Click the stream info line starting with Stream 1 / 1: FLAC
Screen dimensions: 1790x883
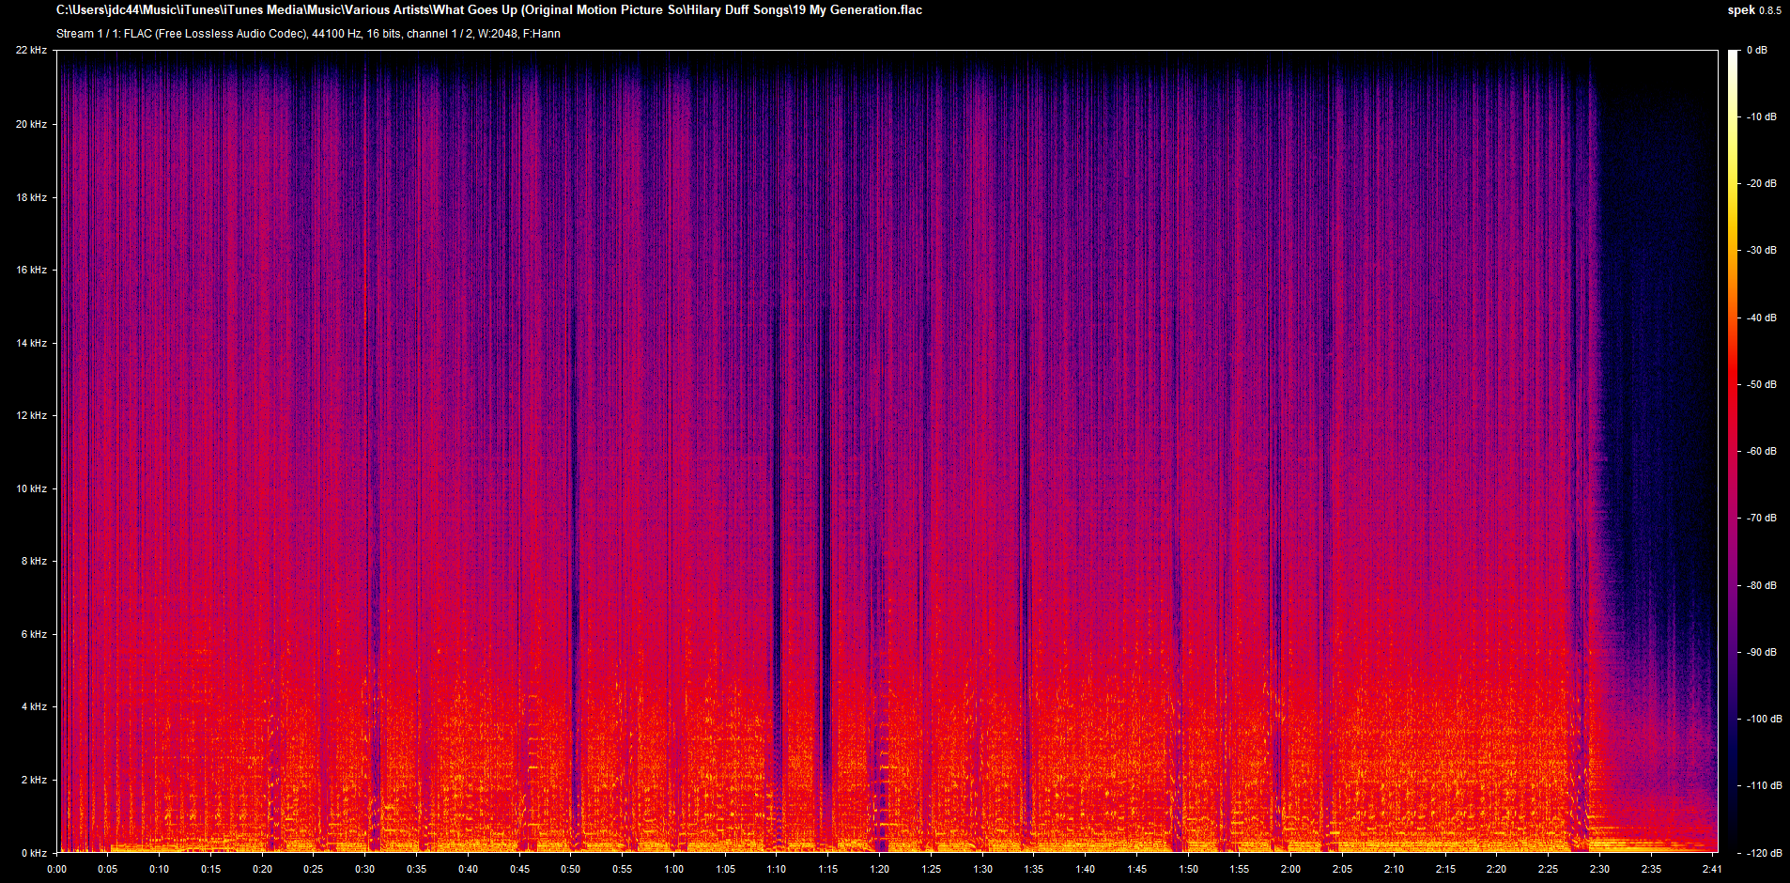(x=308, y=34)
